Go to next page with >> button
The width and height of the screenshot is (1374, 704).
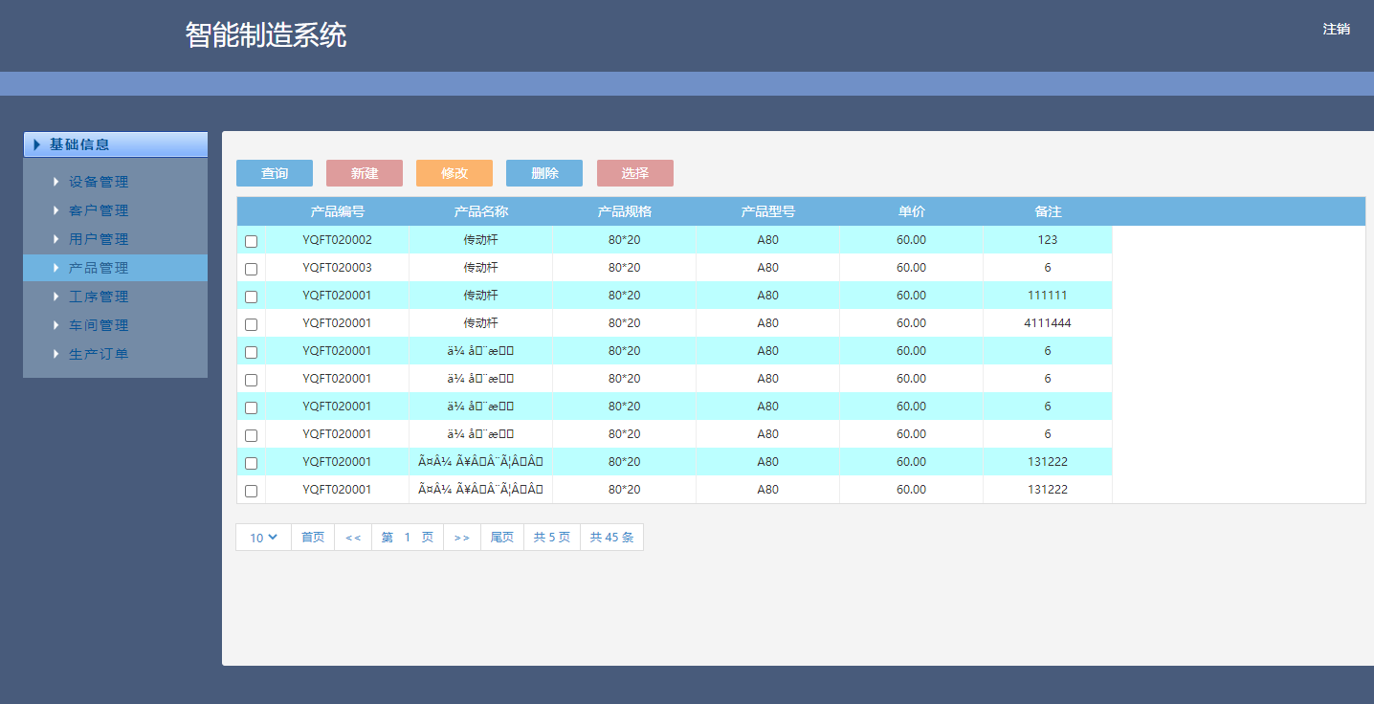coord(462,538)
